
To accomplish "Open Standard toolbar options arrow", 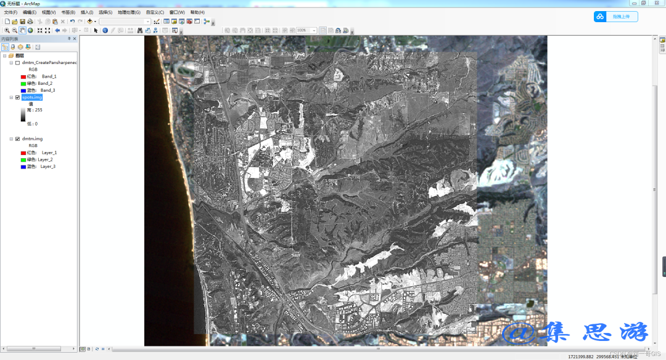I will 213,23.
